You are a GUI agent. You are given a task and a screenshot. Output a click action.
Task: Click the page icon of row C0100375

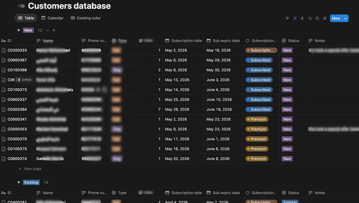[x=4, y=149]
